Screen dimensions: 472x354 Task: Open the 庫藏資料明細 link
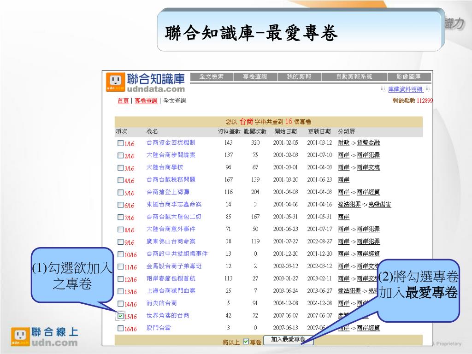(406, 89)
